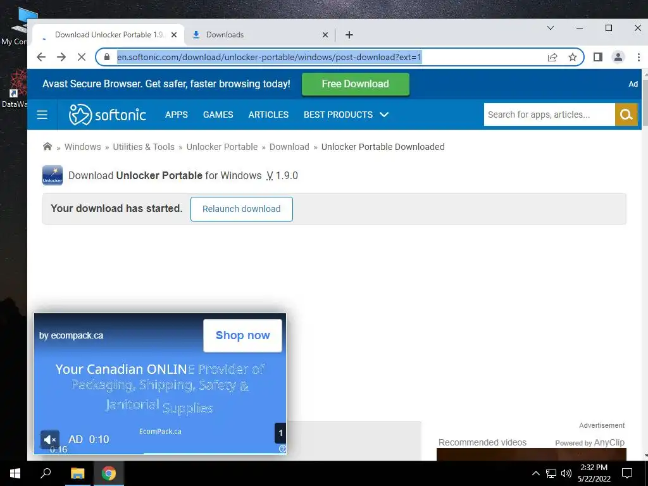This screenshot has height=486, width=648.
Task: Select the Download Unlocker Portable tab
Action: [109, 35]
